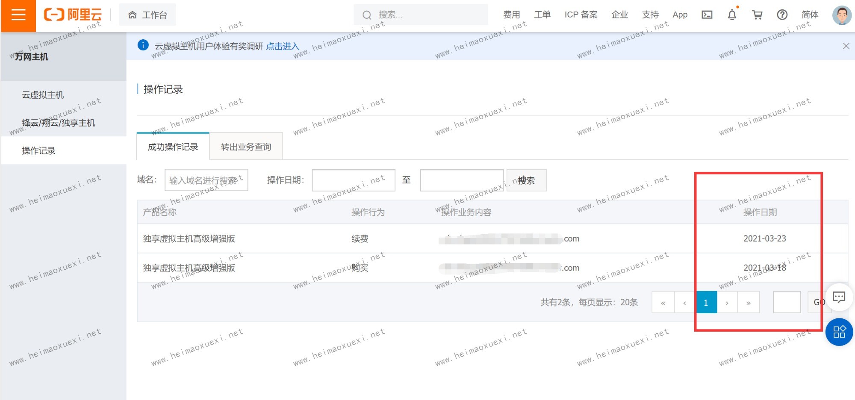The height and width of the screenshot is (400, 855).
Task: Open 云虚拟主机 in the sidebar
Action: tap(43, 95)
